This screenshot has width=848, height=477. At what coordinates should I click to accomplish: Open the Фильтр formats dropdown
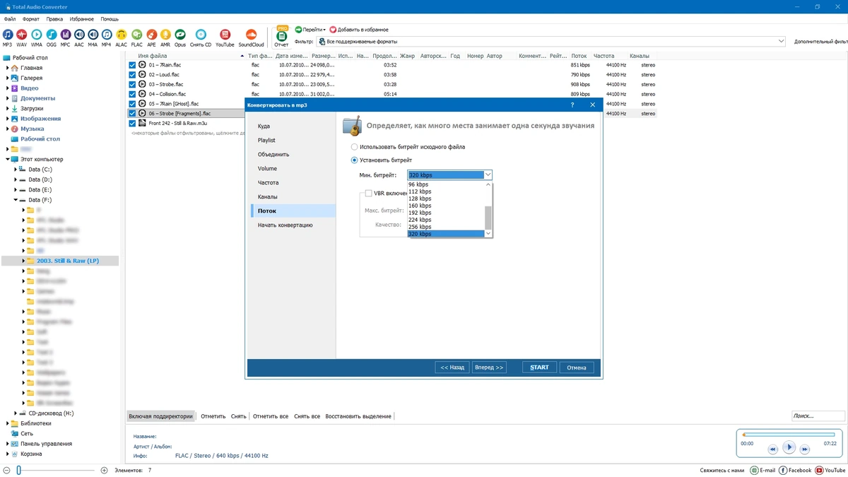(551, 42)
